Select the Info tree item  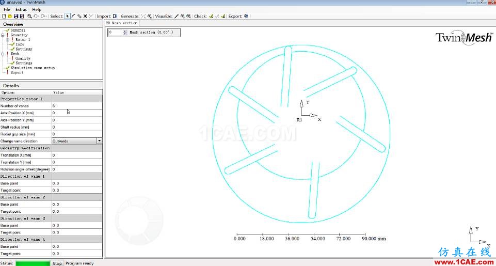pyautogui.click(x=20, y=44)
